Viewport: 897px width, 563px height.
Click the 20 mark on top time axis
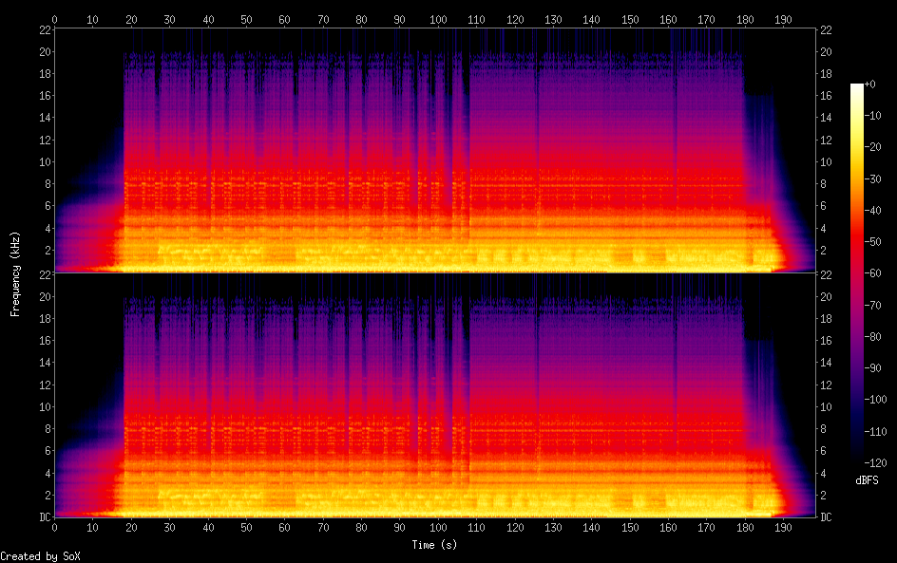coord(131,19)
